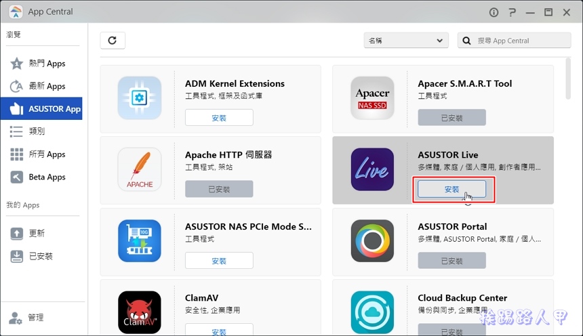Image resolution: width=583 pixels, height=336 pixels.
Task: Open ASUSTOR NAS PCIe Mode S... title
Action: pyautogui.click(x=248, y=226)
